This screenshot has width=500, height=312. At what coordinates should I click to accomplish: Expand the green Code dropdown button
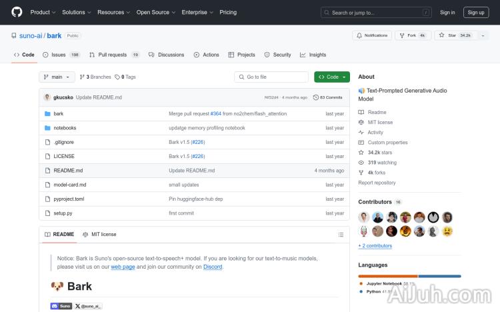[x=331, y=77]
